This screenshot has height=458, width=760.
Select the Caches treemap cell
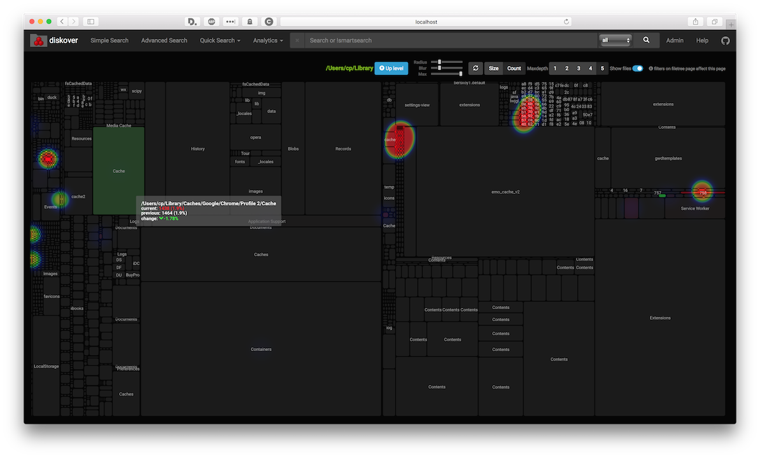(x=261, y=254)
